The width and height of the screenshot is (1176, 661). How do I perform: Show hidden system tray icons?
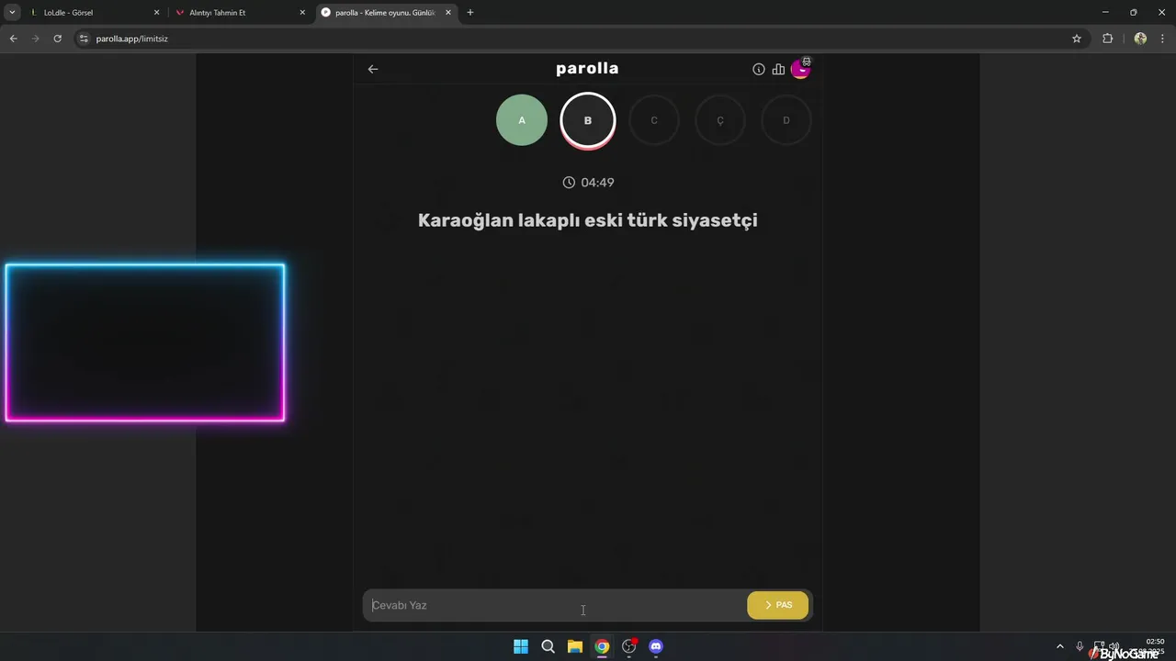1059,646
